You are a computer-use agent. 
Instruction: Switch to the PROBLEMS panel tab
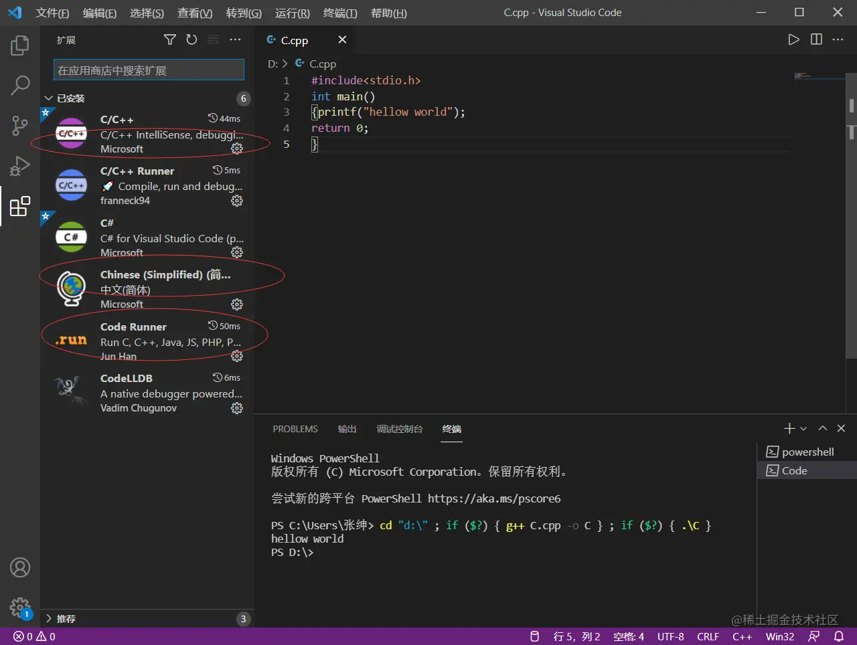pos(295,429)
